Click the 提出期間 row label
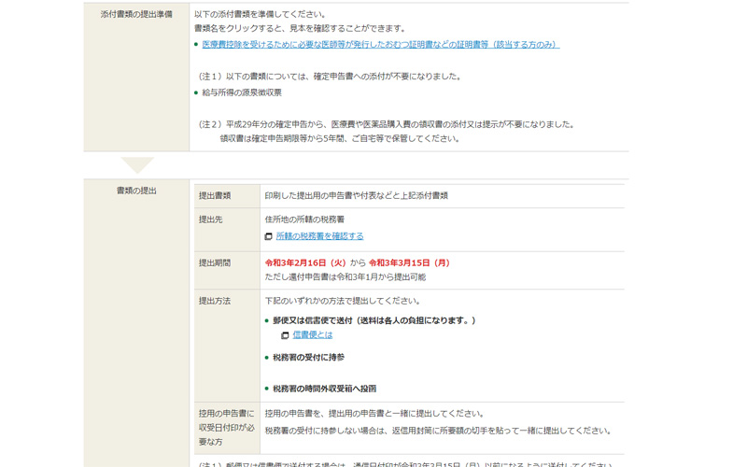The height and width of the screenshot is (467, 747). coord(215,262)
